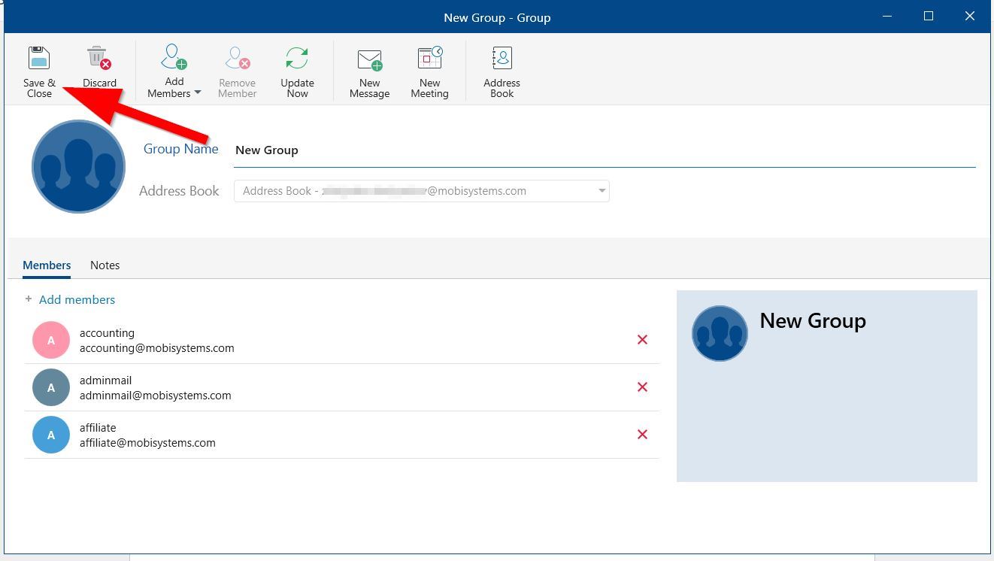The image size is (994, 561).
Task: Maximize the New Group window
Action: click(x=929, y=17)
